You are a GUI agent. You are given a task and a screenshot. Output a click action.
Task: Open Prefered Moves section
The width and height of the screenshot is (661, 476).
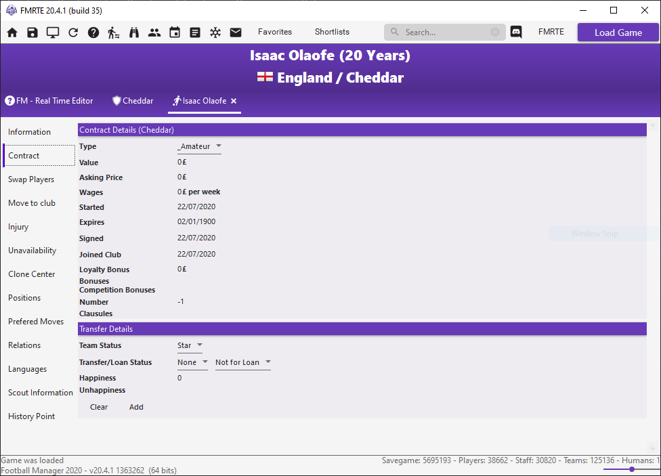(36, 321)
